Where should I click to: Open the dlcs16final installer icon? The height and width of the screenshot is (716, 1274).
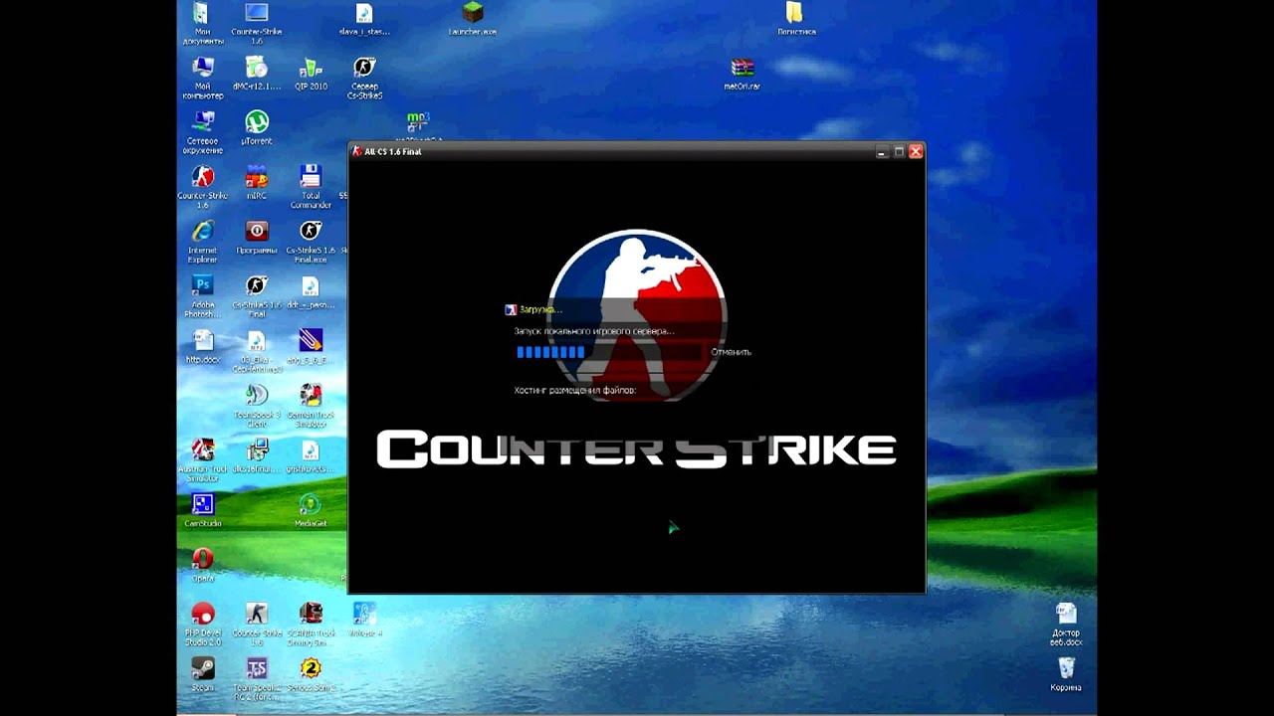point(257,455)
